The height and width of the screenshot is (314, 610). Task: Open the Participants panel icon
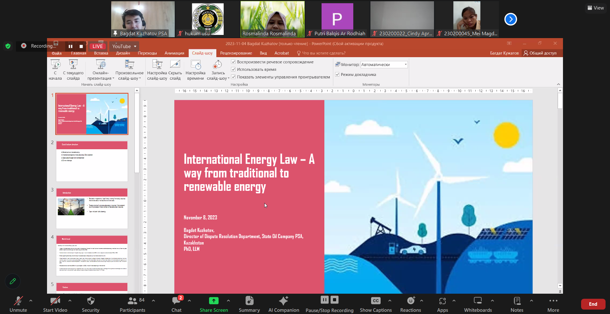132,301
